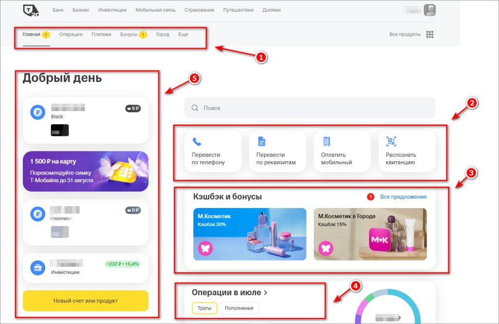
Task: Open Мобильная связь in top menu
Action: [155, 10]
